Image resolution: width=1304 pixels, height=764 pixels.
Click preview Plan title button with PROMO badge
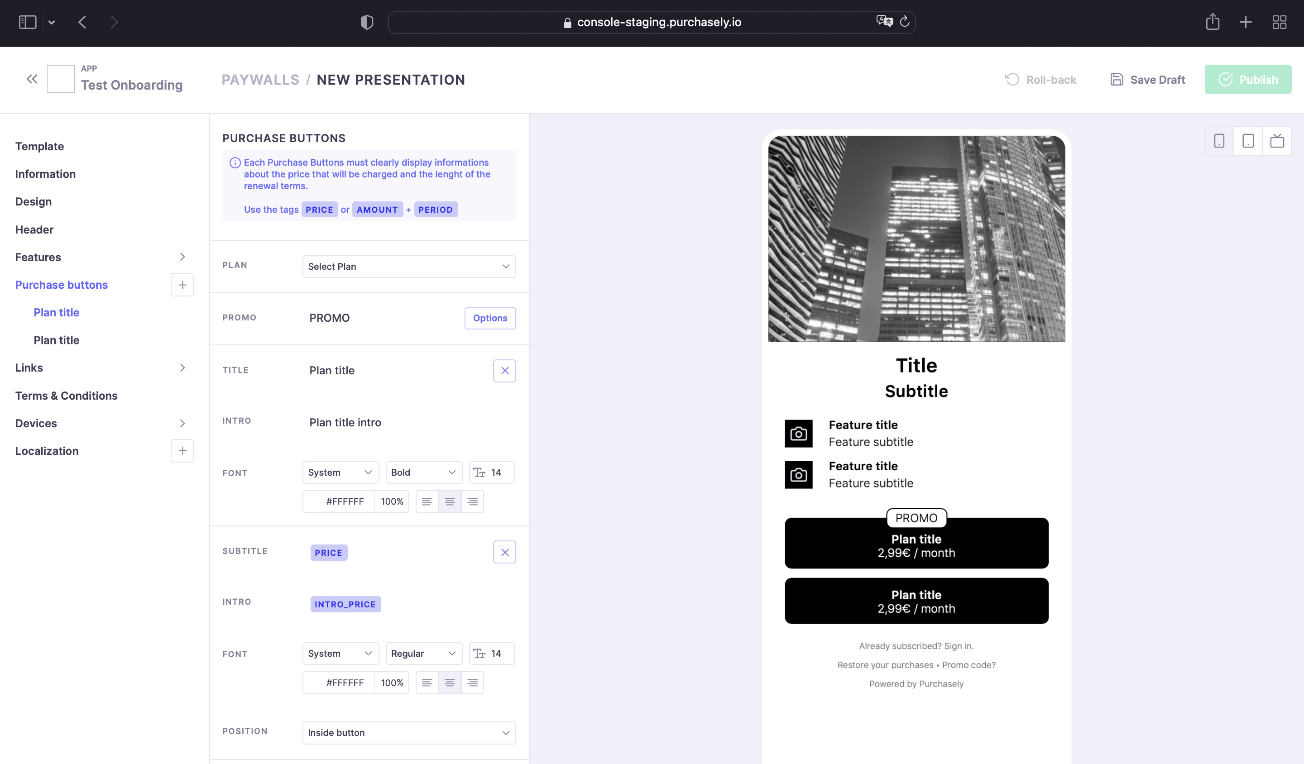click(x=916, y=544)
